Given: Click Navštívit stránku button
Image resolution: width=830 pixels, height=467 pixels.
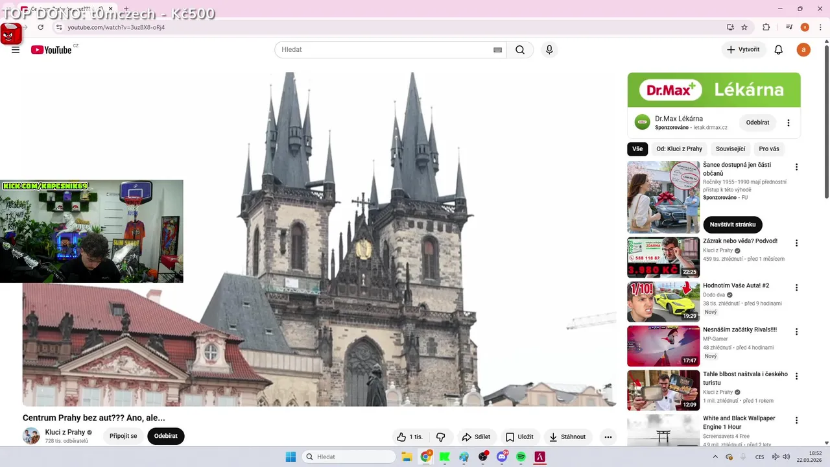Looking at the screenshot, I should tap(733, 224).
